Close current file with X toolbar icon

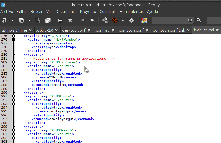click(x=70, y=20)
